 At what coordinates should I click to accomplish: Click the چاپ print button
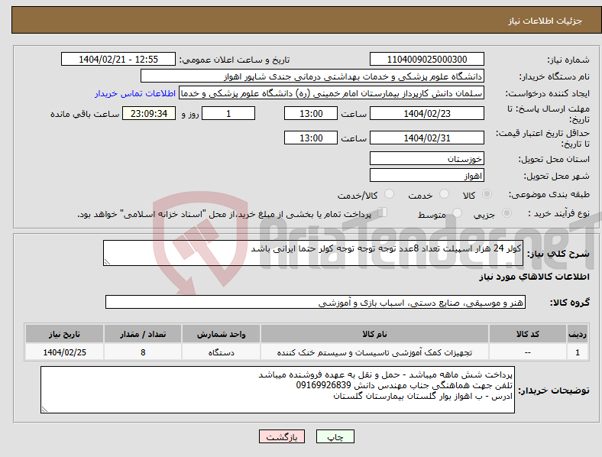click(335, 436)
